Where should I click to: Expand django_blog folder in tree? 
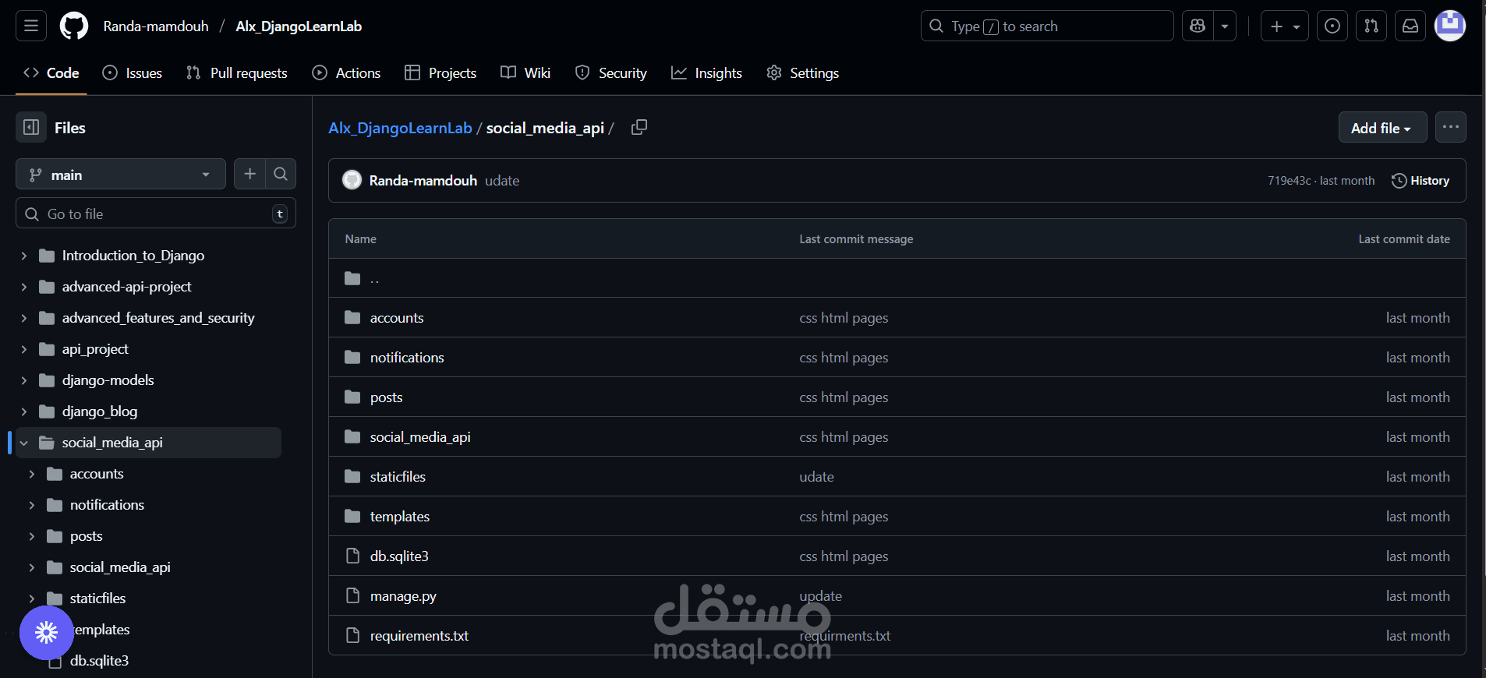click(23, 411)
